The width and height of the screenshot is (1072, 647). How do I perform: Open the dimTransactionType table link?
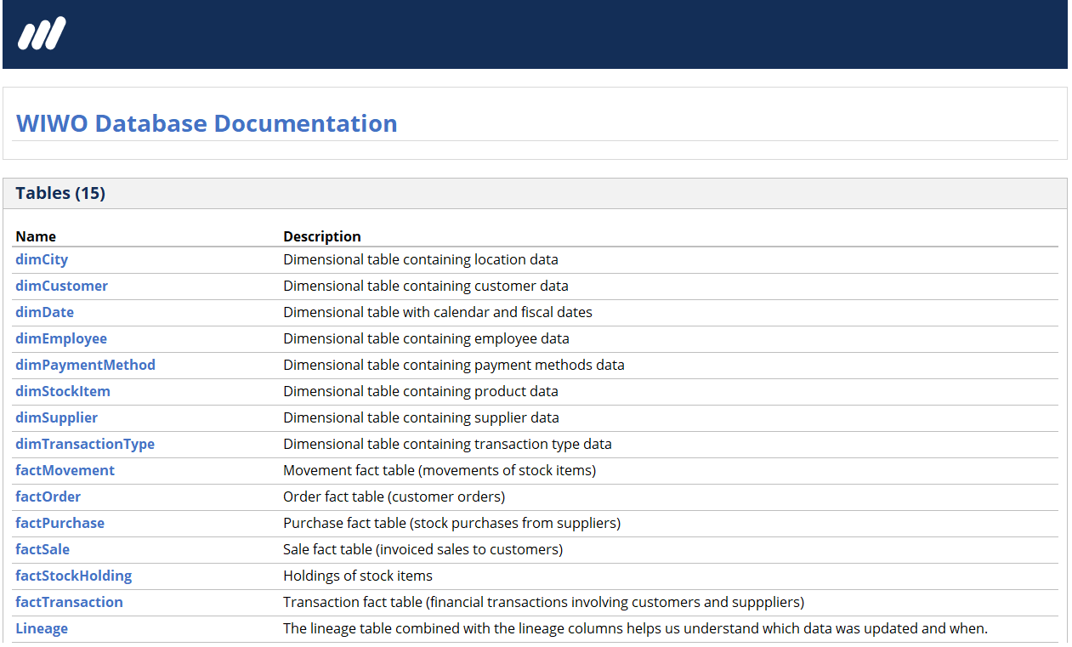coord(85,444)
